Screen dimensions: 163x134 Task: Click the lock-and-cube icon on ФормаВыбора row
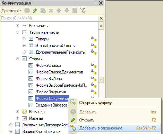tap(94, 78)
